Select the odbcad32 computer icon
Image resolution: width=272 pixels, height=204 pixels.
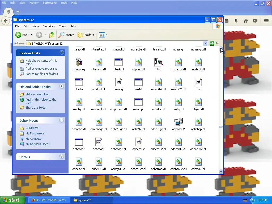178,122
